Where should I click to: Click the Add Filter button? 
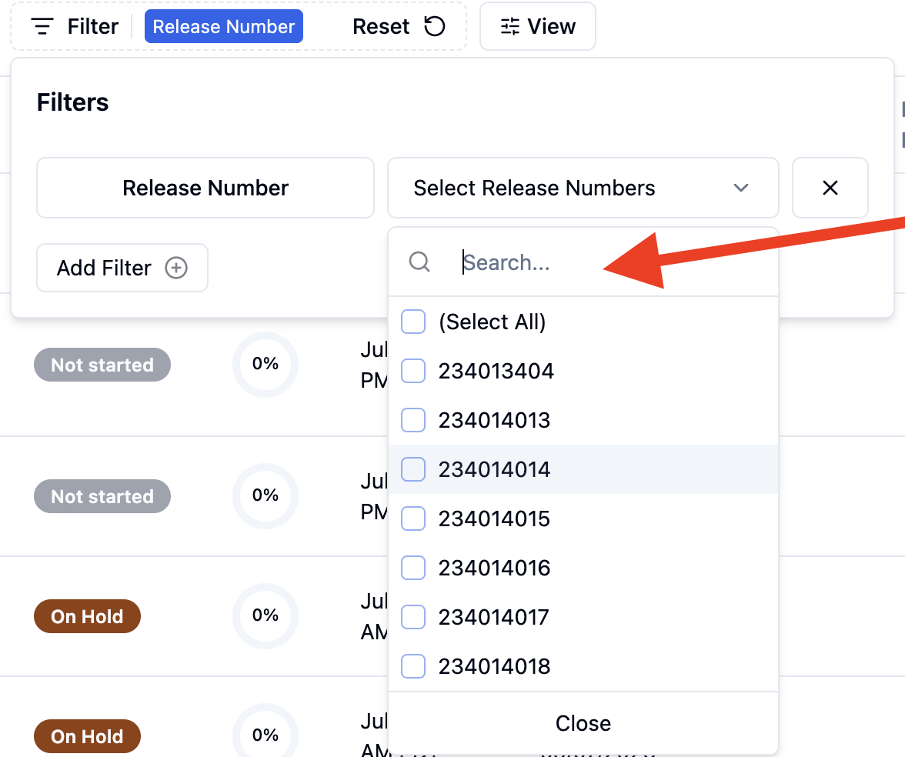click(122, 268)
